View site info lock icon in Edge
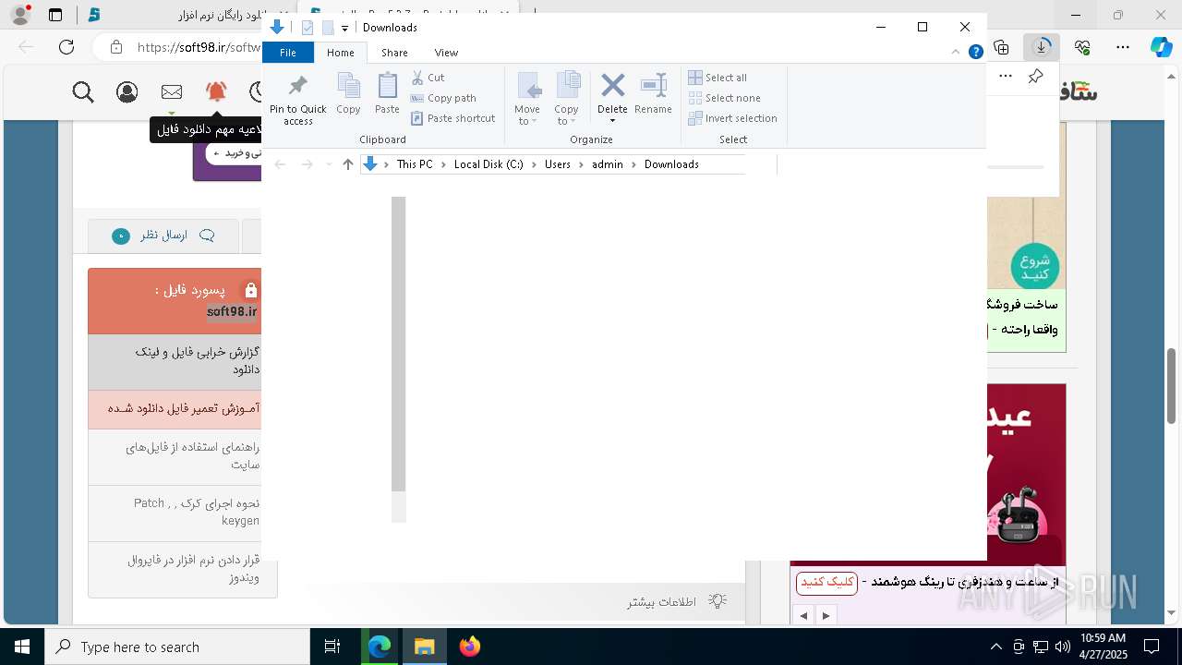The width and height of the screenshot is (1182, 665). pos(115,47)
